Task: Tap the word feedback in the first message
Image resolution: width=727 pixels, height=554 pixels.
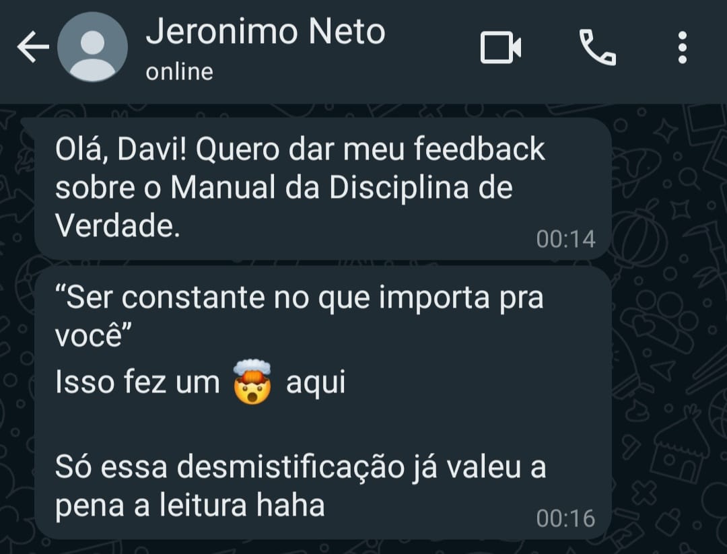Action: pyautogui.click(x=479, y=149)
